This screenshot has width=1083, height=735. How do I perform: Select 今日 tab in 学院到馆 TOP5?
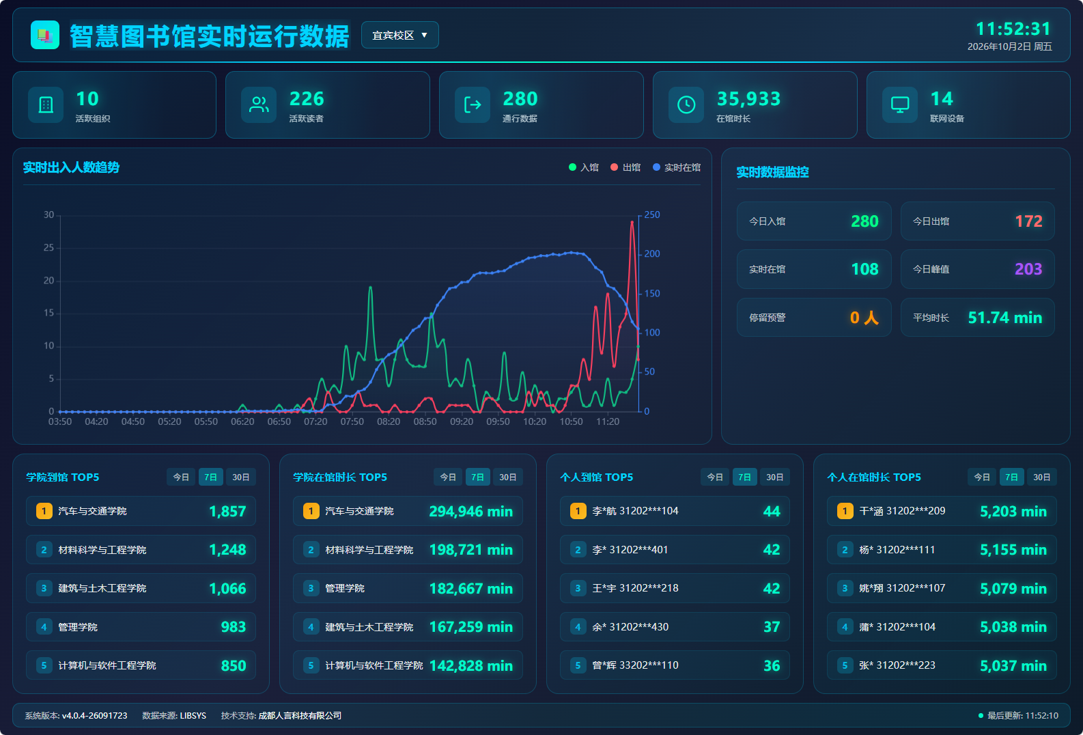click(181, 477)
